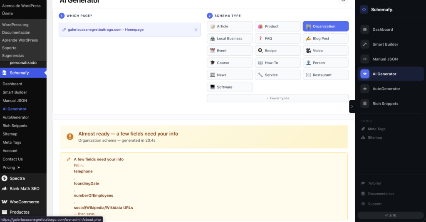The width and height of the screenshot is (426, 222).
Task: Choose the News schema type
Action: 230,75
